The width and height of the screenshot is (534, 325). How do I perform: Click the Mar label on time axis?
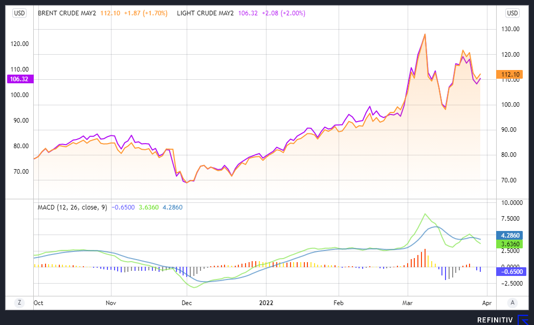(x=407, y=303)
